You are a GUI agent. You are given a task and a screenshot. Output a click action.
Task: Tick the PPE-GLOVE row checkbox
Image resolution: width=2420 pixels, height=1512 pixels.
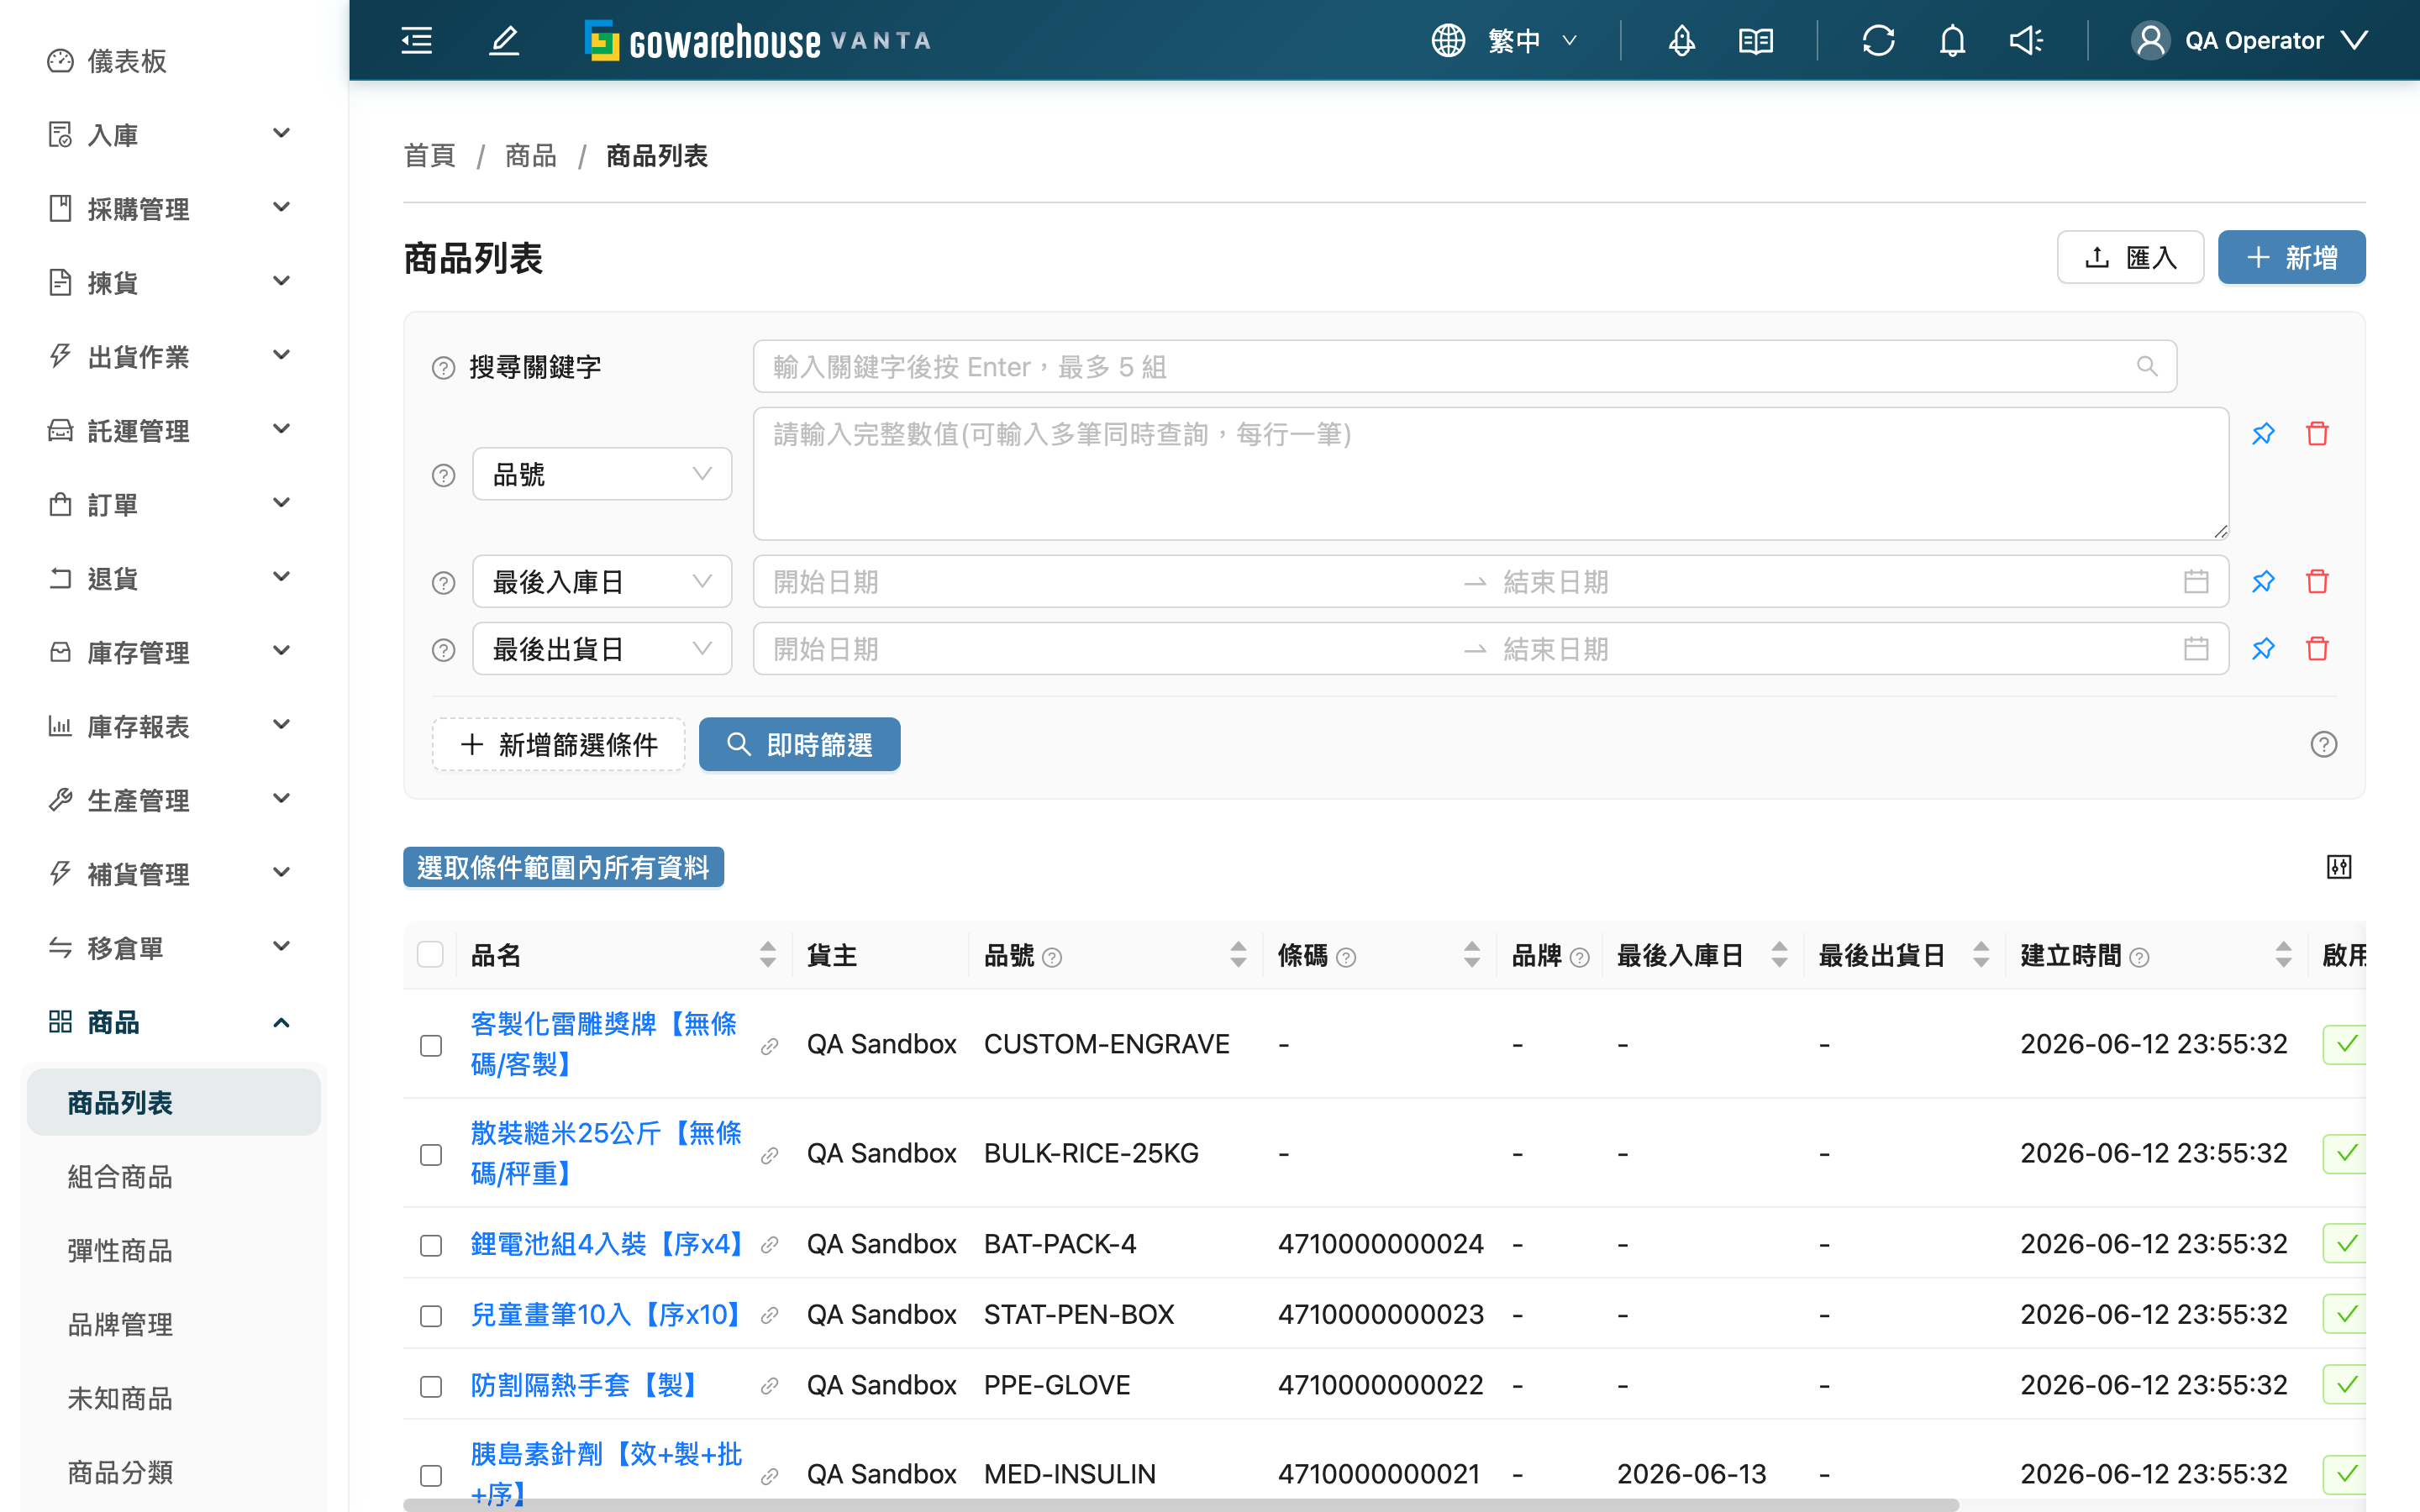(430, 1386)
